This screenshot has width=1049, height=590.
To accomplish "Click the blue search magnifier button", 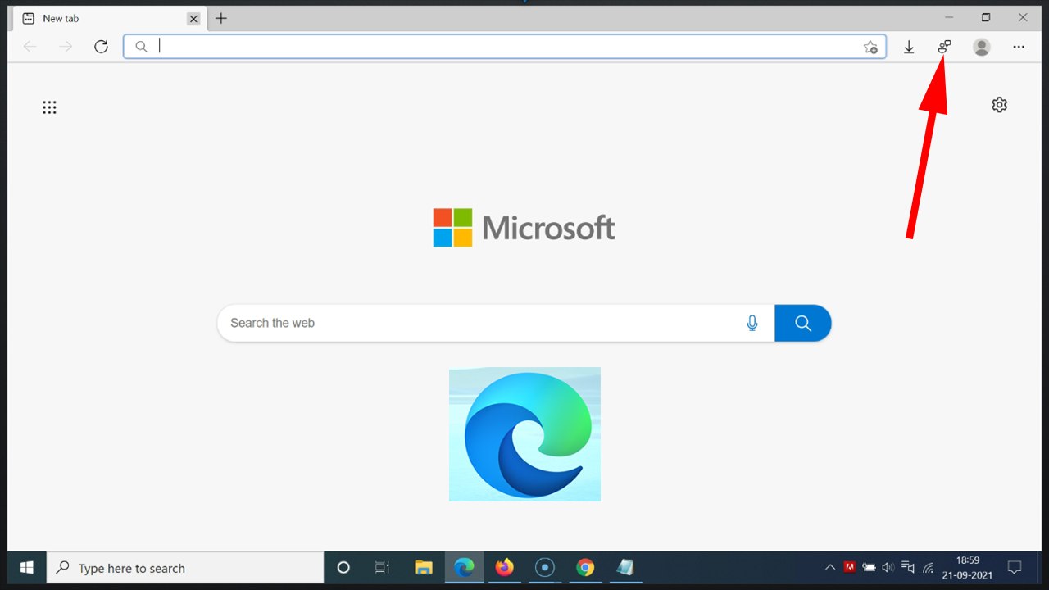I will pyautogui.click(x=803, y=323).
